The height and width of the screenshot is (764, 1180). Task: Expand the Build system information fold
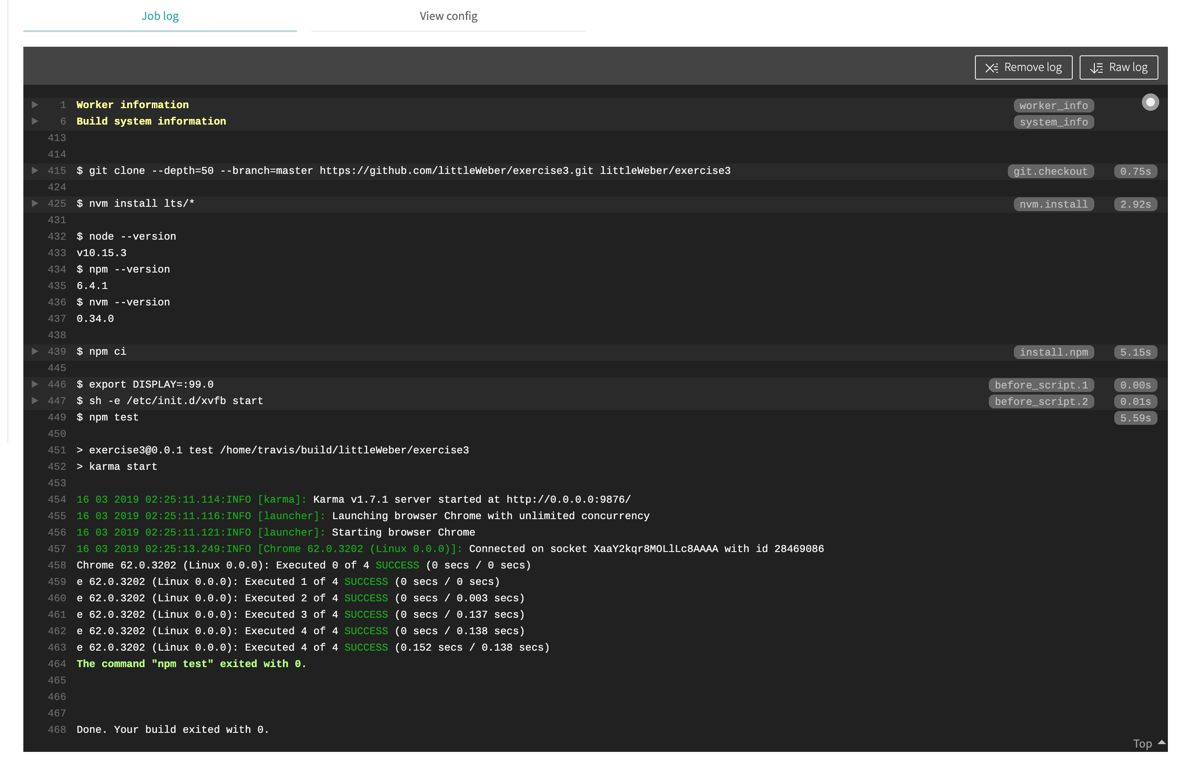pyautogui.click(x=35, y=121)
